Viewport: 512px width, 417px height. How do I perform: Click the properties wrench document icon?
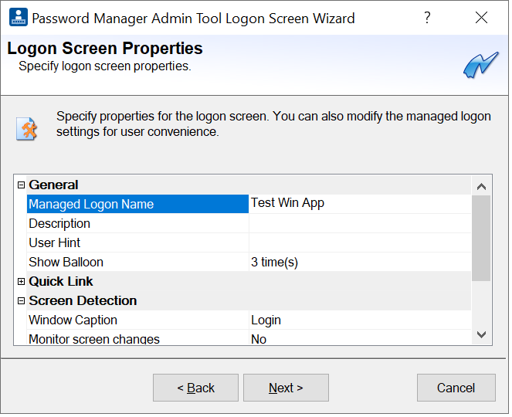tap(27, 128)
